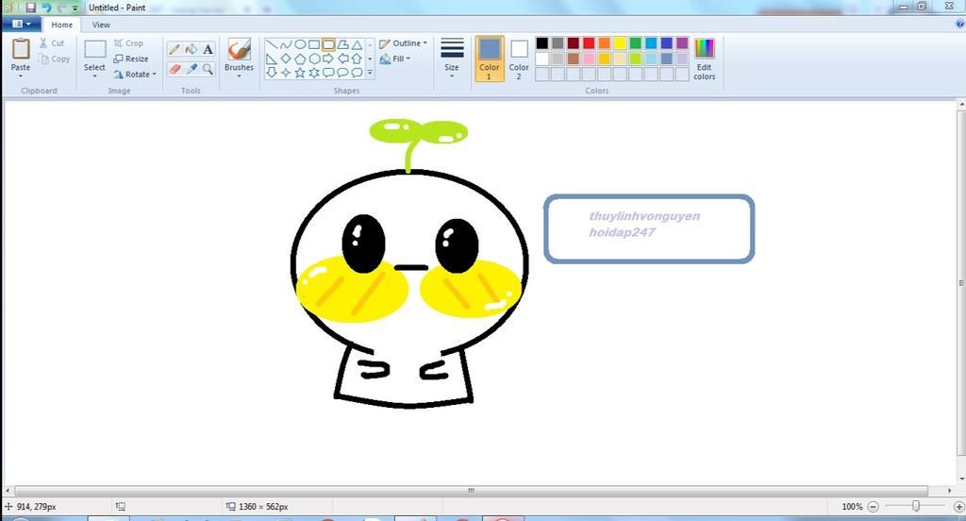This screenshot has width=966, height=521.
Task: Choose the Triangle shape
Action: click(357, 44)
